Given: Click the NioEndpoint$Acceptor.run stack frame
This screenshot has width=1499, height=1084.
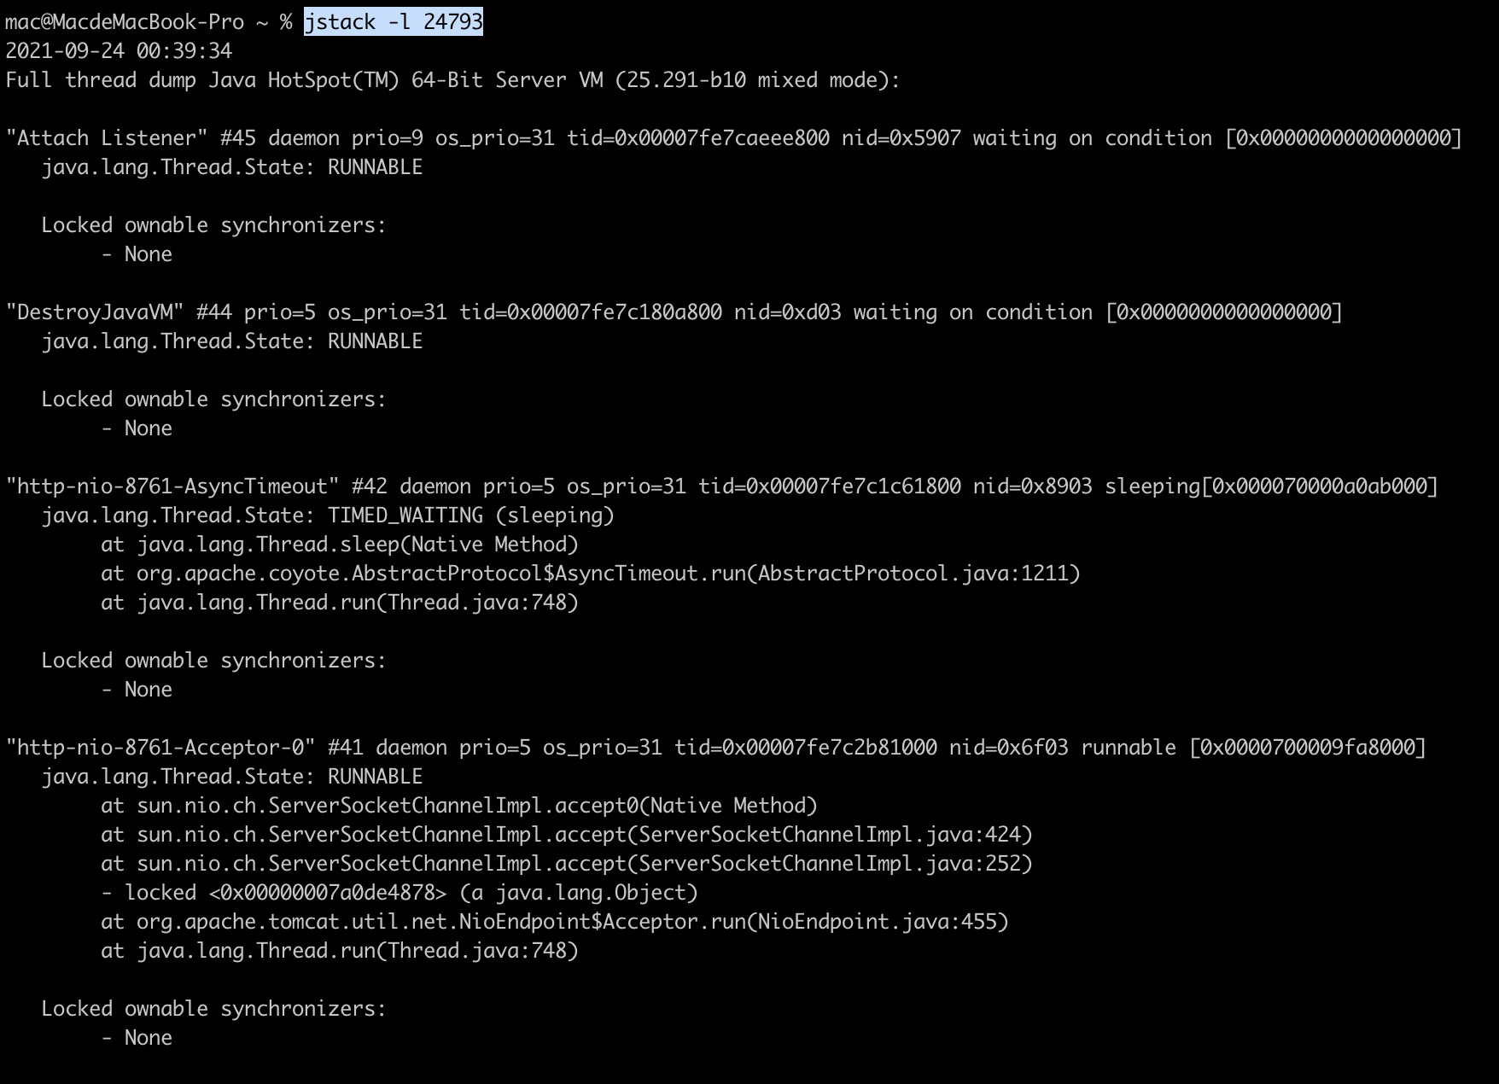Looking at the screenshot, I should pos(555,921).
